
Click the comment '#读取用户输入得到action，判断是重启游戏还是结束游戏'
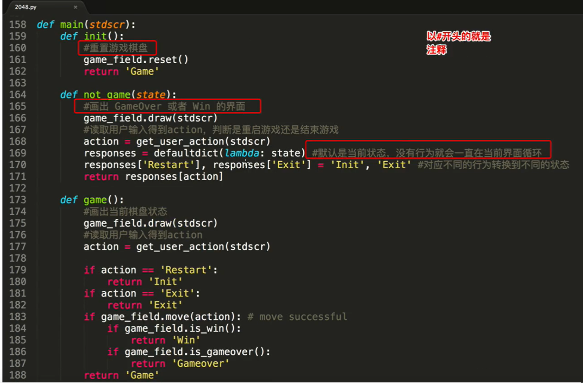tap(211, 130)
